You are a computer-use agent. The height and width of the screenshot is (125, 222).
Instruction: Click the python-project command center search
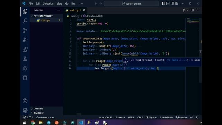[131, 3]
